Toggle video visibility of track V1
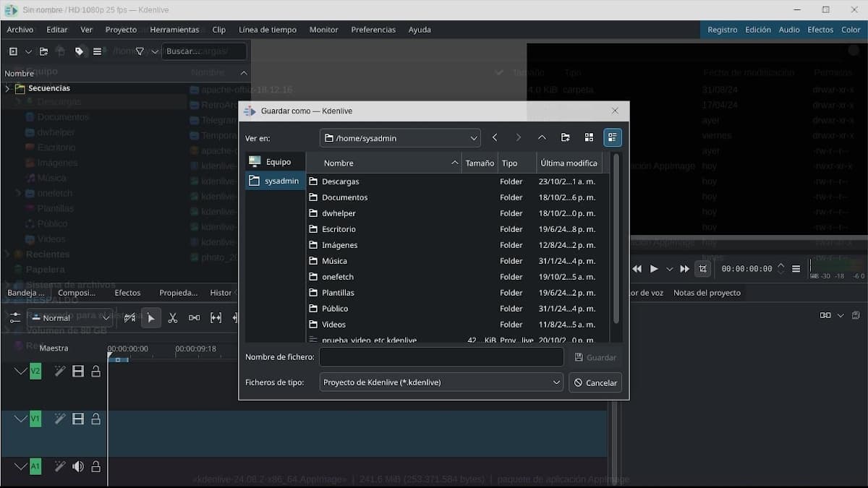Screen dimensions: 868x488 pyautogui.click(x=78, y=419)
